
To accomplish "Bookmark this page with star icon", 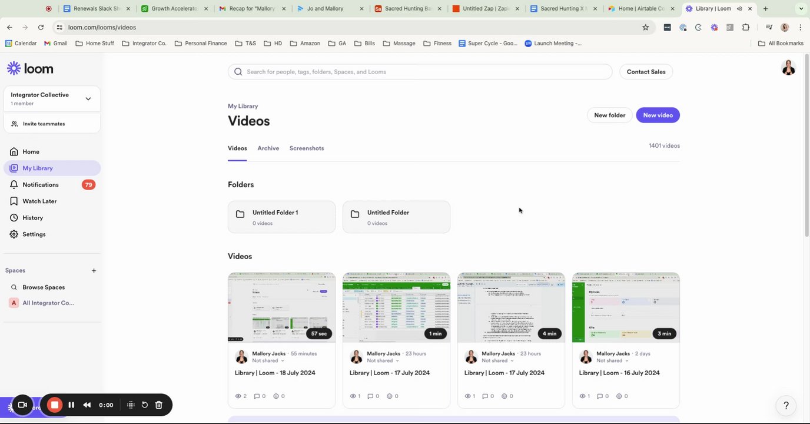I will (645, 27).
